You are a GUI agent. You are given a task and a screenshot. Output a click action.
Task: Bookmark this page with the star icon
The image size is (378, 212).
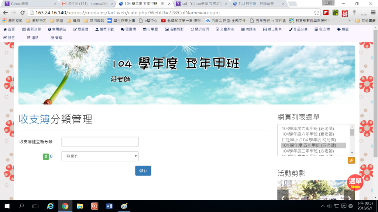pos(316,13)
